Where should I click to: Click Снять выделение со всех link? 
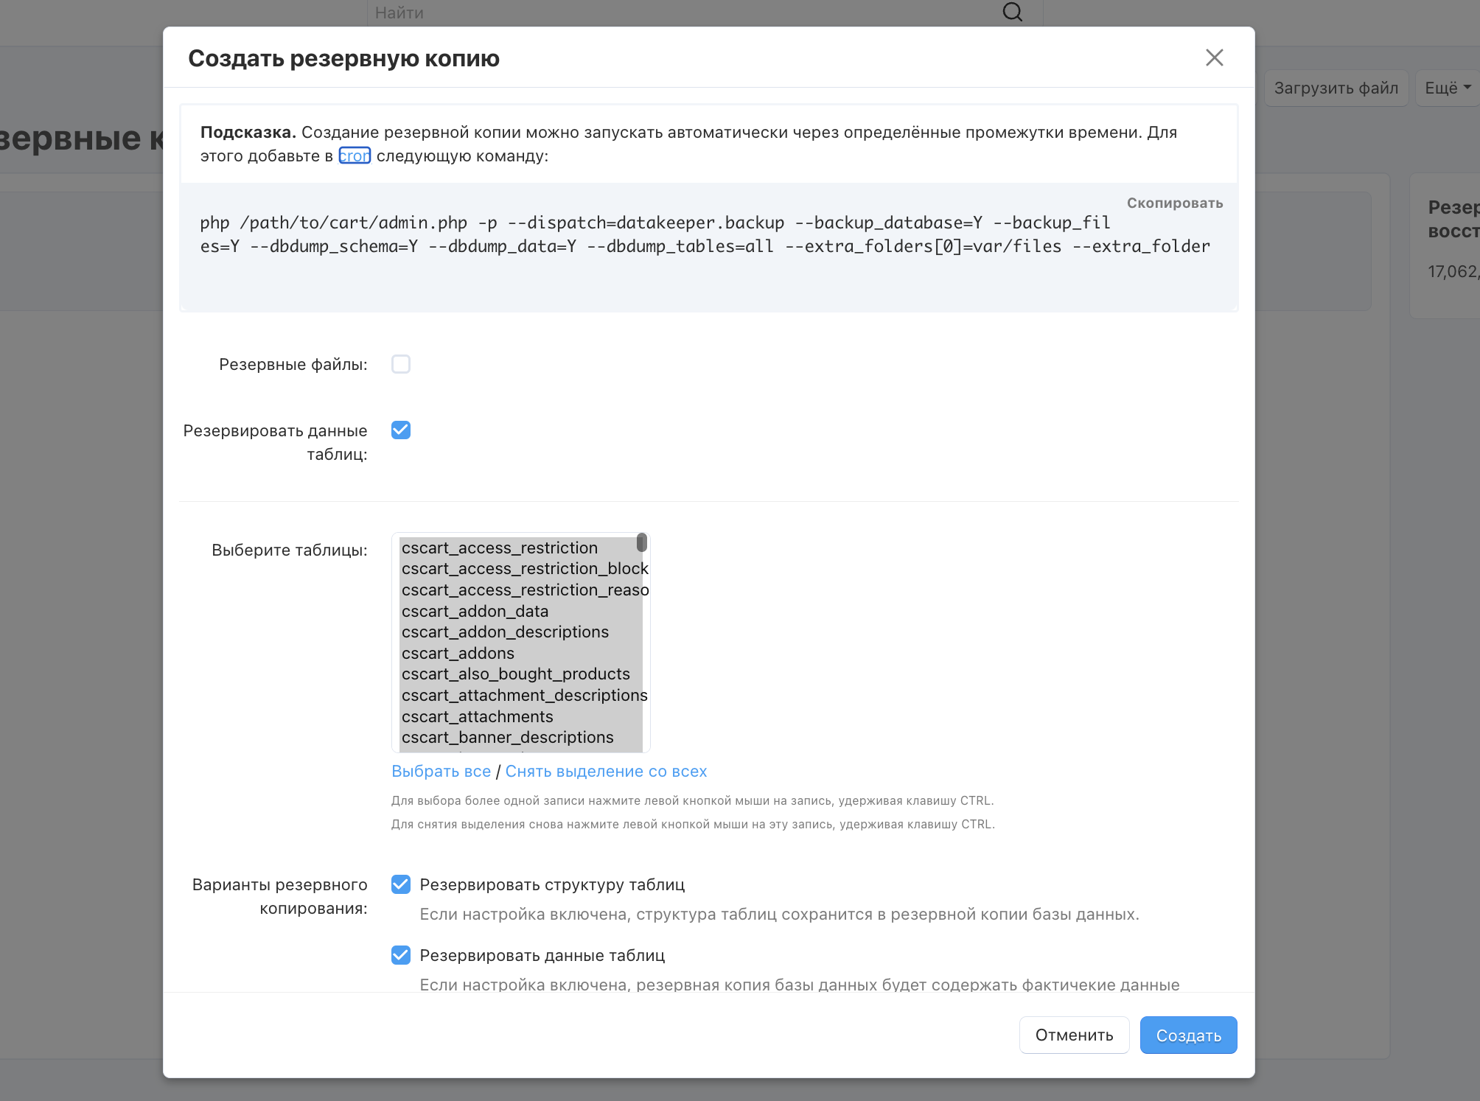(x=606, y=772)
